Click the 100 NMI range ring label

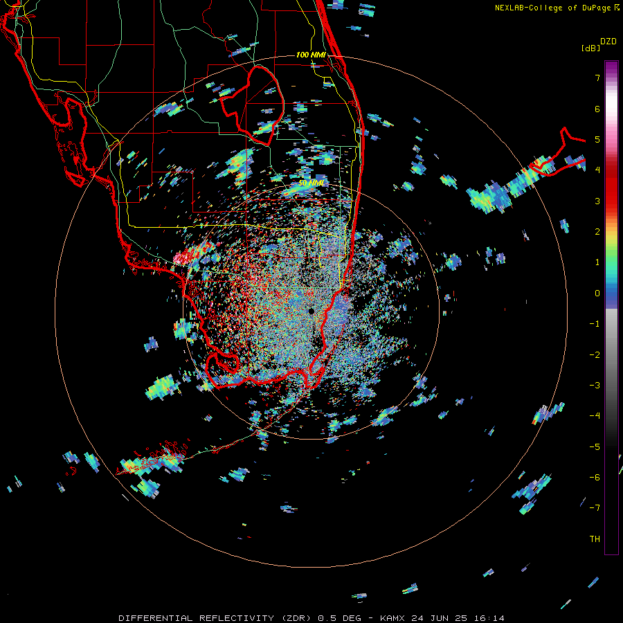coord(311,55)
